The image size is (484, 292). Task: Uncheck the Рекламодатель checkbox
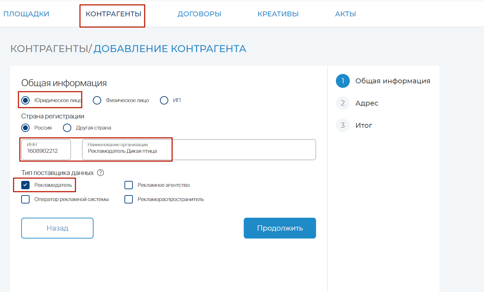[25, 185]
